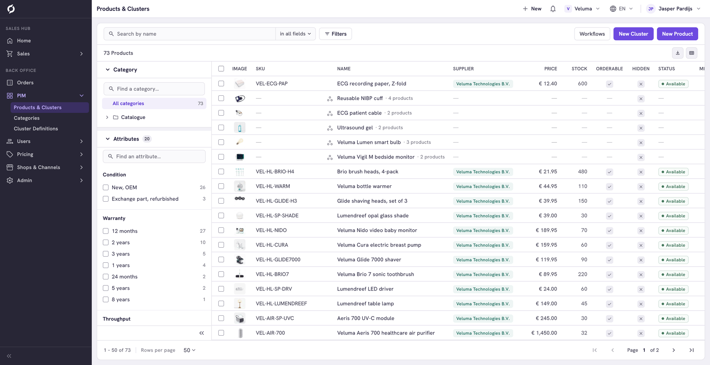Go to the next page of results

click(x=674, y=350)
